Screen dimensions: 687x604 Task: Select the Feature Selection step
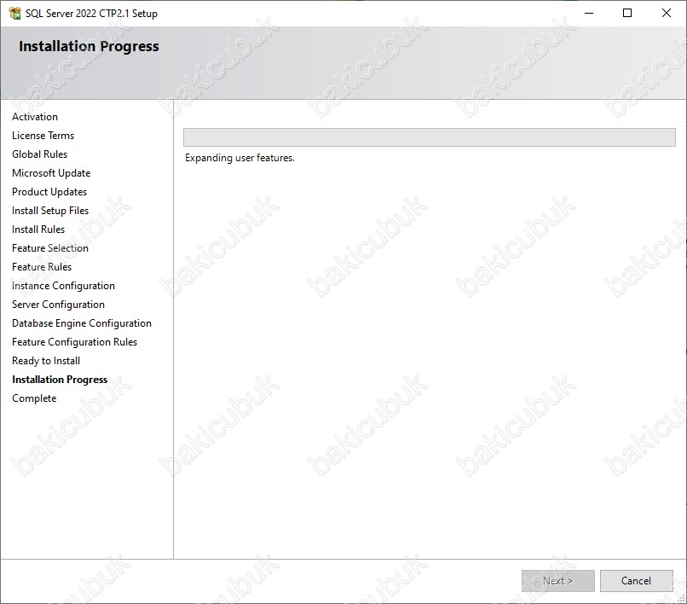pos(50,248)
